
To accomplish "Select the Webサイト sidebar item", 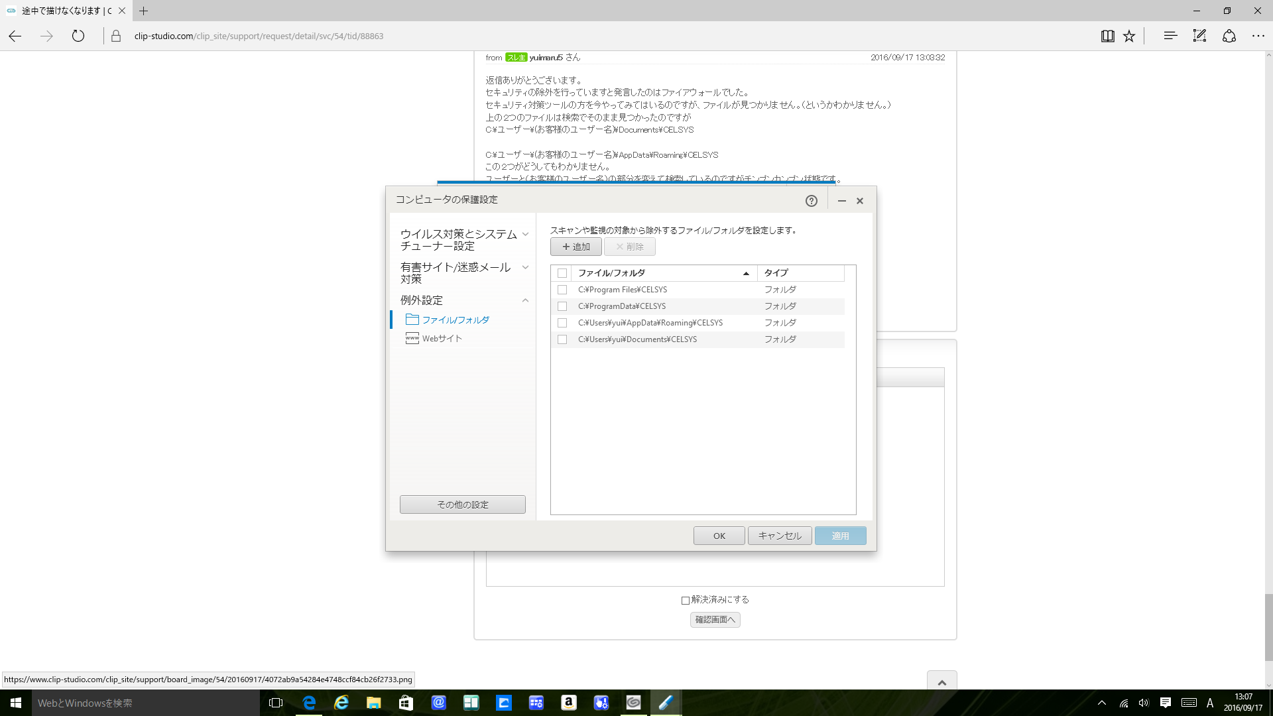I will (442, 338).
